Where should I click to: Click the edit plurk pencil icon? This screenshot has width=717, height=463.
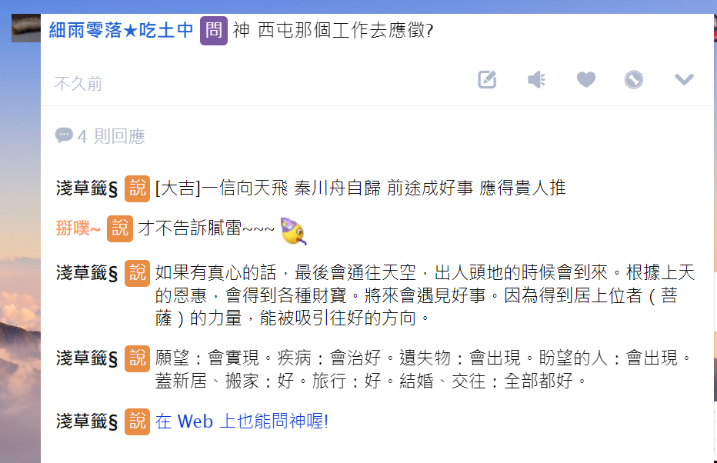(487, 79)
